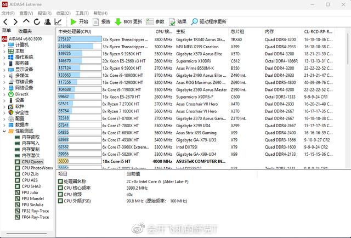The image size is (351, 238).
Task: Select FPU Mandel benchmark
Action: pyautogui.click(x=33, y=199)
